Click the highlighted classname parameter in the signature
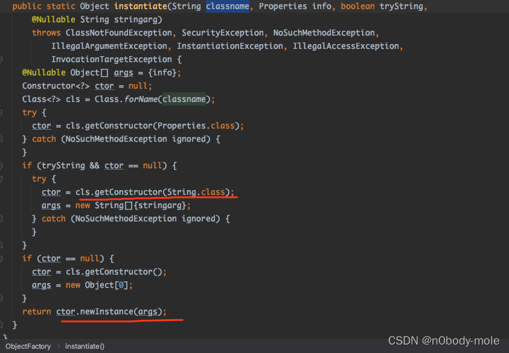 (x=228, y=6)
